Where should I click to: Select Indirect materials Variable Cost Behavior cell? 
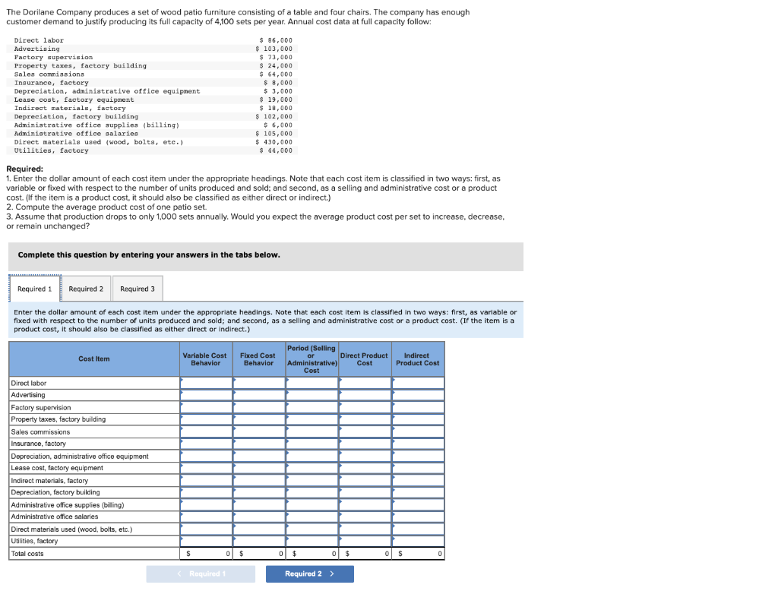point(207,480)
